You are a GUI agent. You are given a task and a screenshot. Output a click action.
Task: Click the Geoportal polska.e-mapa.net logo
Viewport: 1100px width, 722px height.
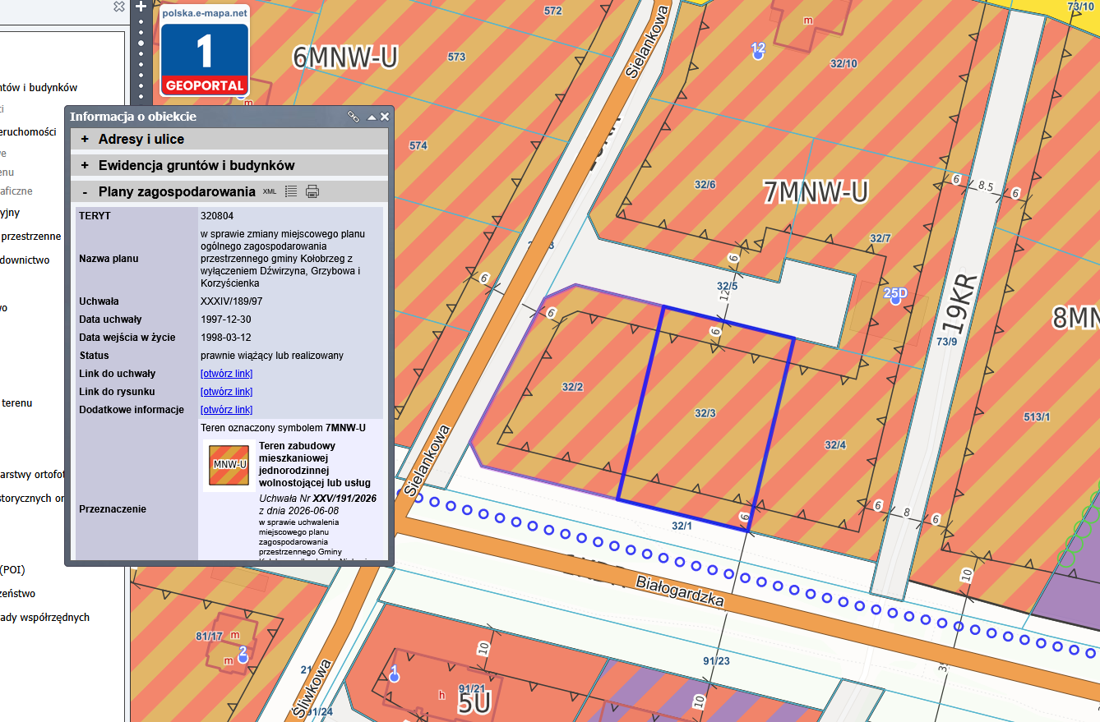pyautogui.click(x=204, y=51)
